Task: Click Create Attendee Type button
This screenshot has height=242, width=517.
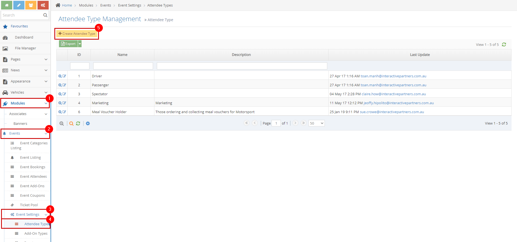Action: pos(77,34)
